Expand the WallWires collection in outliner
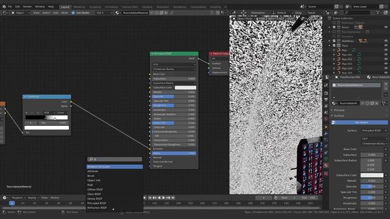This screenshot has width=390, height=219. tap(330, 41)
